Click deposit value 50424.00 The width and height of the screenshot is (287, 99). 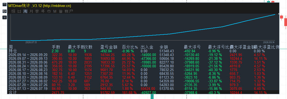[148, 89]
